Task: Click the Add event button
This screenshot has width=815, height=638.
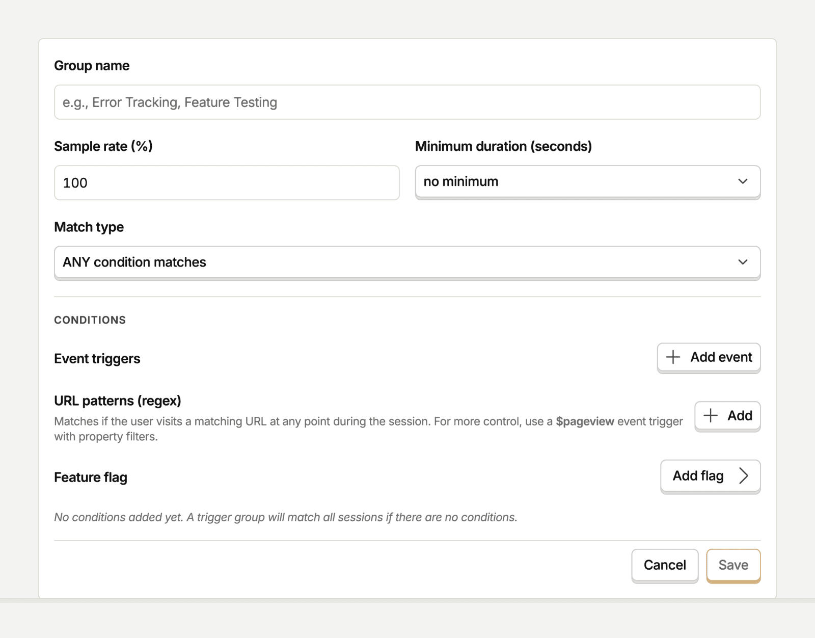Action: [709, 357]
